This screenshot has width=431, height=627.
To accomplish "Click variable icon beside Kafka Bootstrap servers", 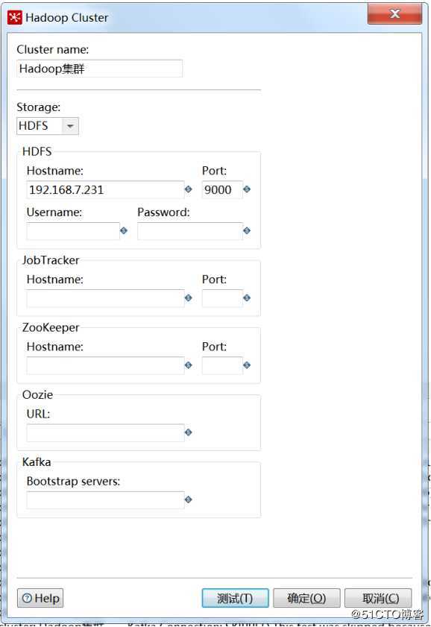I will click(x=189, y=500).
